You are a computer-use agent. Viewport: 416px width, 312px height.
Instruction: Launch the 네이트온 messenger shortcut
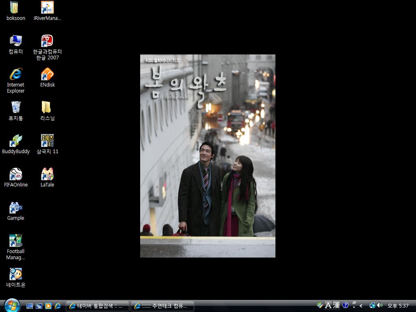(15, 277)
